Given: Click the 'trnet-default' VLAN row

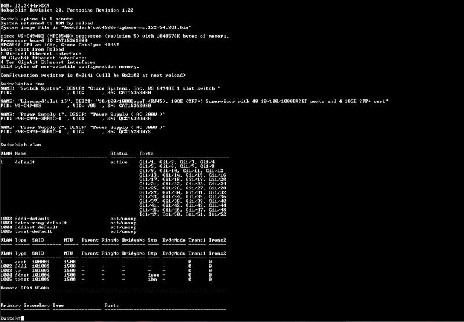Looking at the screenshot, I should pos(68,231).
